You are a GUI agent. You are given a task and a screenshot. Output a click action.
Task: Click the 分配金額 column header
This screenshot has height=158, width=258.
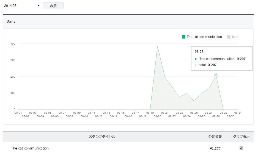215,137
